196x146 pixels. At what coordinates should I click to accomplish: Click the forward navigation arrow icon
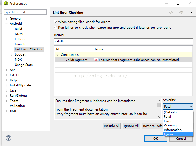[181, 12]
